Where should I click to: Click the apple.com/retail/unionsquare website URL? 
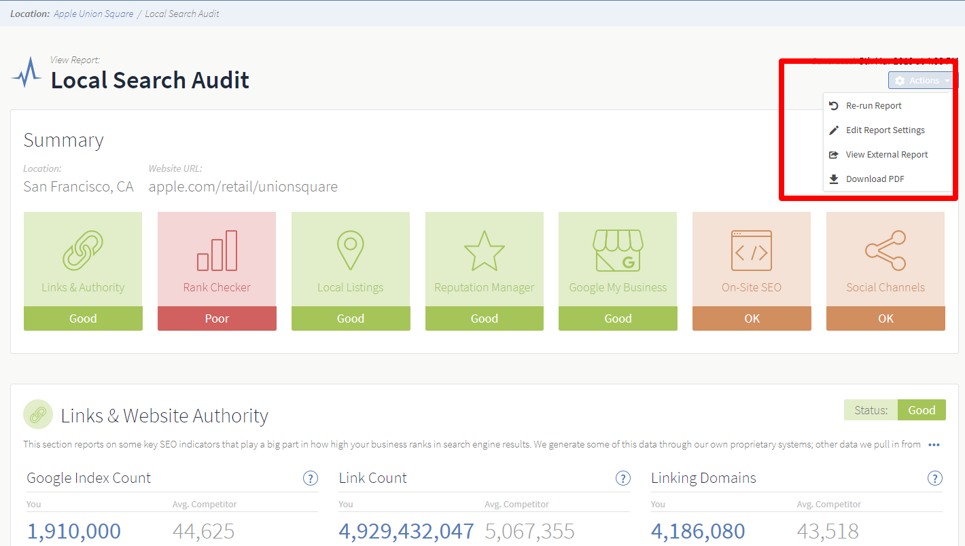coord(243,186)
